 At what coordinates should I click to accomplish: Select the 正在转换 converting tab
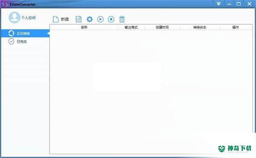25,33
